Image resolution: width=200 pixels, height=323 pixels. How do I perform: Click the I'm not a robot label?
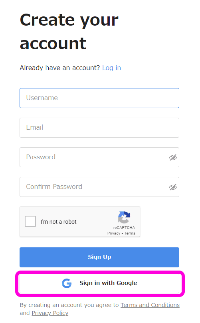pyautogui.click(x=59, y=222)
